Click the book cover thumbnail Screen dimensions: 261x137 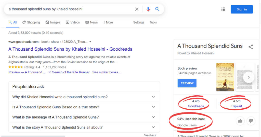tap(225, 77)
